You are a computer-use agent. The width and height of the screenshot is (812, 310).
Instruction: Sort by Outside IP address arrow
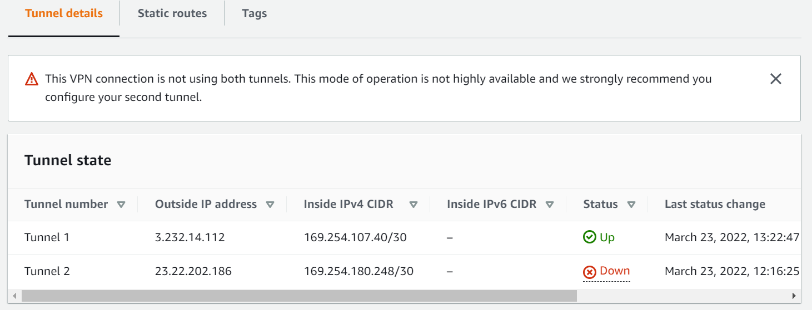click(x=270, y=205)
